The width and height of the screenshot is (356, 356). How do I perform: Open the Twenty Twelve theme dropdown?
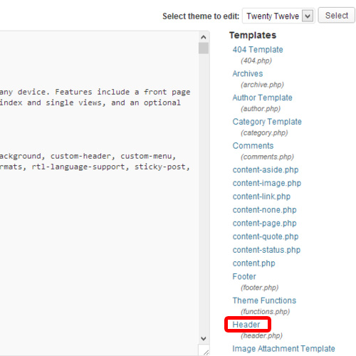pyautogui.click(x=278, y=16)
